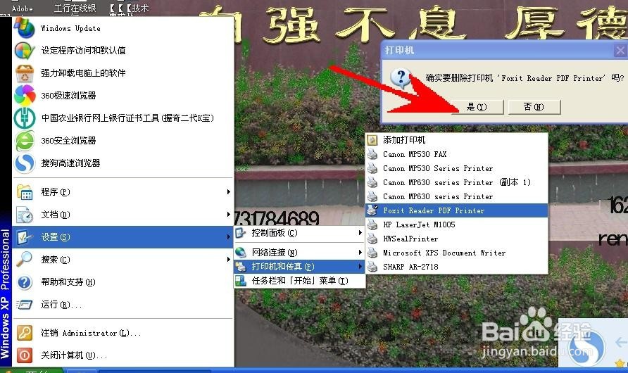
Task: Open the 中国农业银行 certificate tool icon
Action: click(25, 118)
